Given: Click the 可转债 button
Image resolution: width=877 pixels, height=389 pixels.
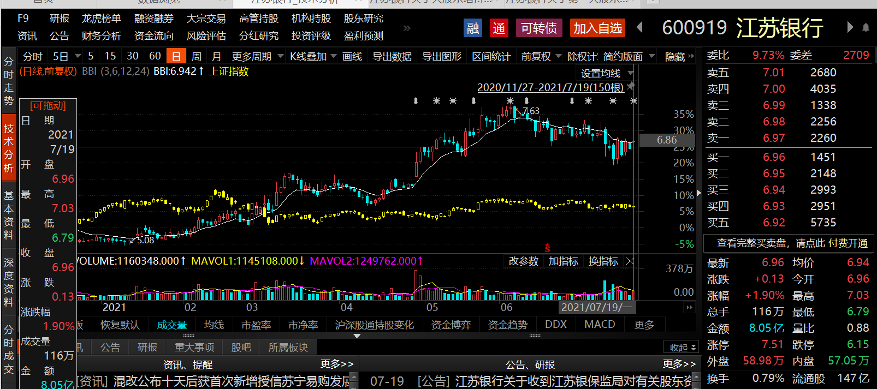Looking at the screenshot, I should coord(538,28).
